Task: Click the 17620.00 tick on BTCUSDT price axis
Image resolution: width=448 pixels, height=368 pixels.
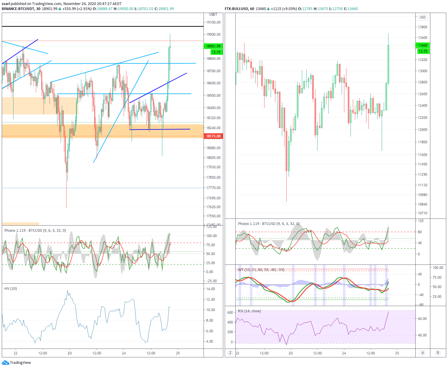Action: 214,207
